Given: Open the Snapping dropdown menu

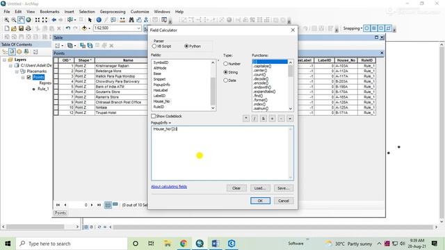Looking at the screenshot, I should tap(353, 28).
